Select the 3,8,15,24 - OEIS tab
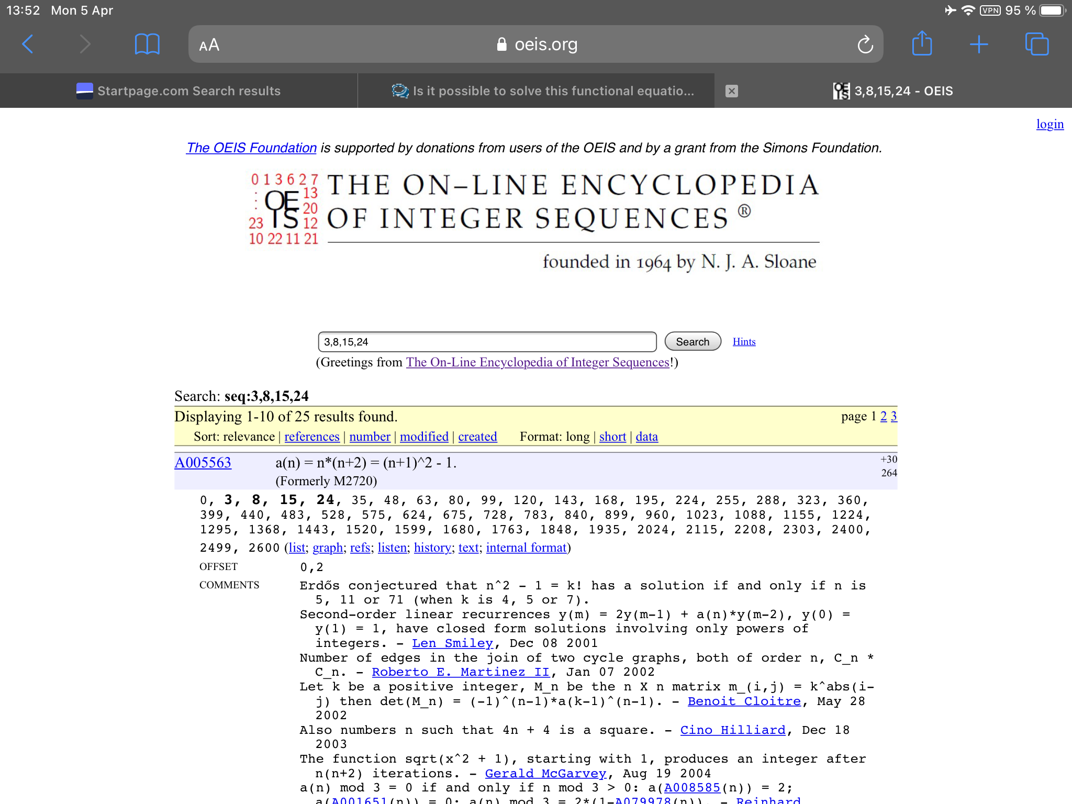This screenshot has height=804, width=1072. point(893,91)
